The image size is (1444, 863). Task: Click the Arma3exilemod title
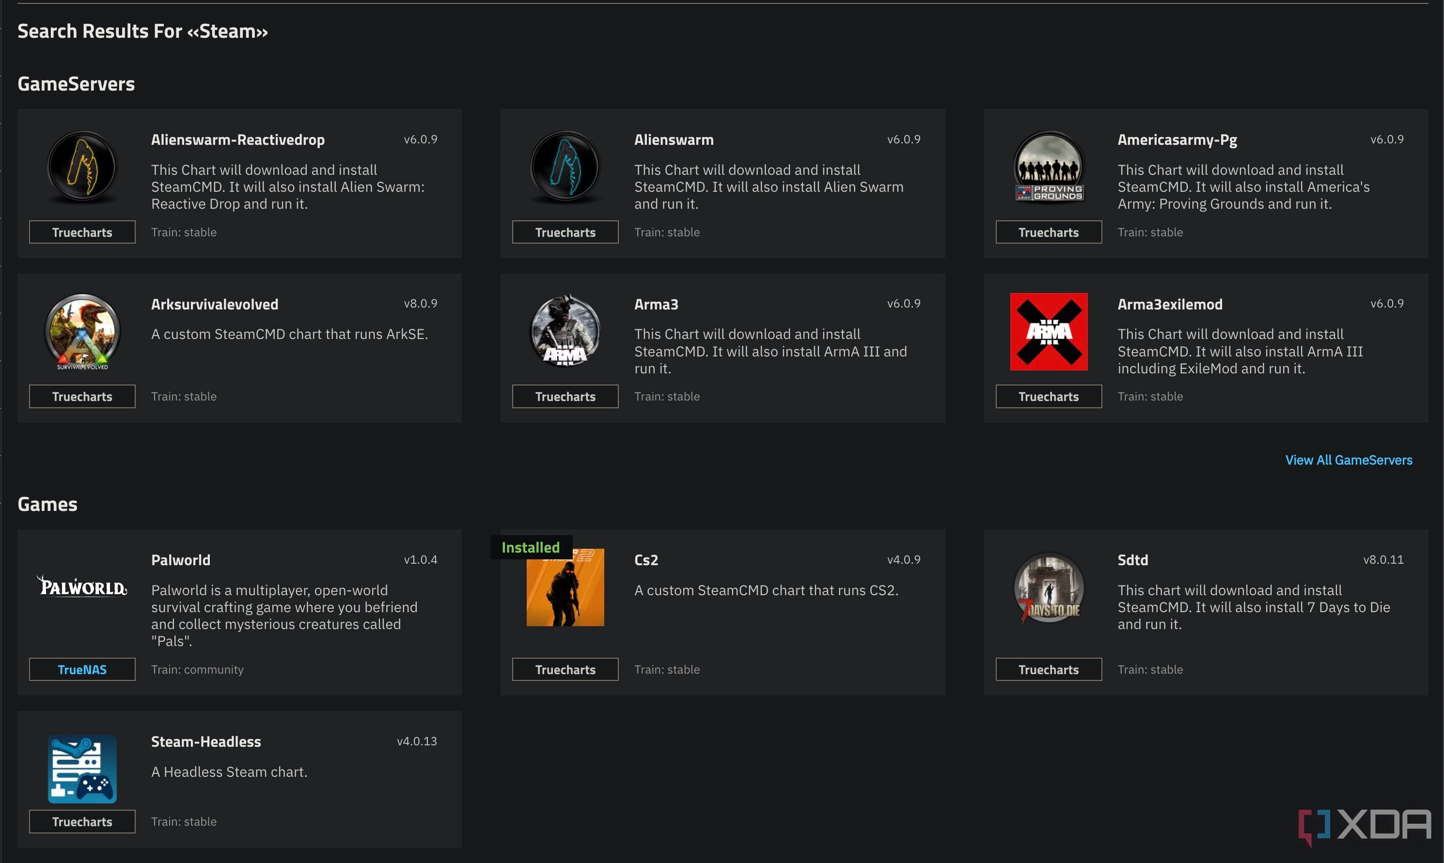[x=1170, y=304]
